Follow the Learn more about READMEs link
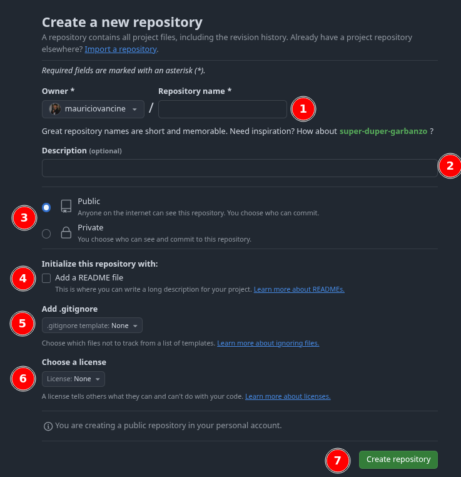Viewport: 461px width, 477px height. (299, 290)
